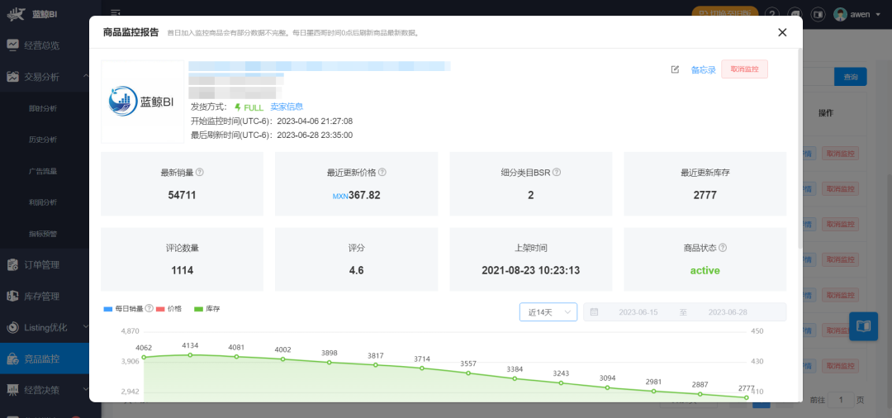892x418 pixels.
Task: Open the awen user account dropdown
Action: pyautogui.click(x=858, y=14)
